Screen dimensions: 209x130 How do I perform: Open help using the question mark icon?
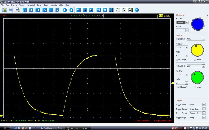[x=137, y=10]
